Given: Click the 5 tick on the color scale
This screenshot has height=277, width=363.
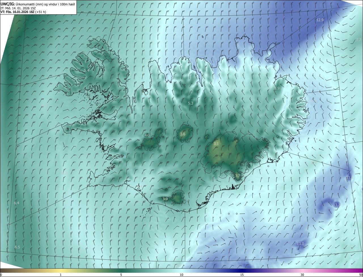Looking at the screenshot, I should click(x=121, y=275).
